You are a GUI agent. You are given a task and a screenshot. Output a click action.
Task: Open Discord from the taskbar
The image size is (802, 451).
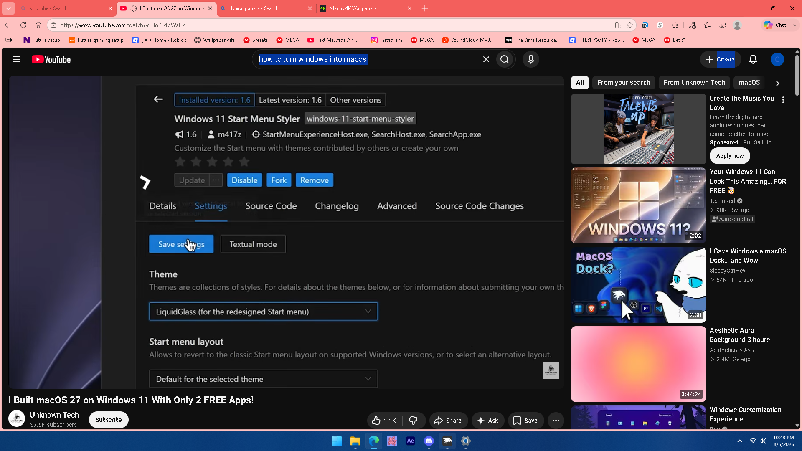coord(429,441)
